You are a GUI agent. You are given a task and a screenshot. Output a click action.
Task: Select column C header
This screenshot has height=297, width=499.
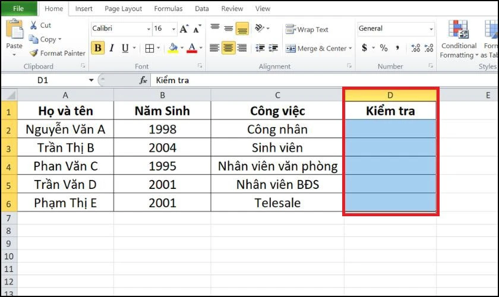pos(277,95)
